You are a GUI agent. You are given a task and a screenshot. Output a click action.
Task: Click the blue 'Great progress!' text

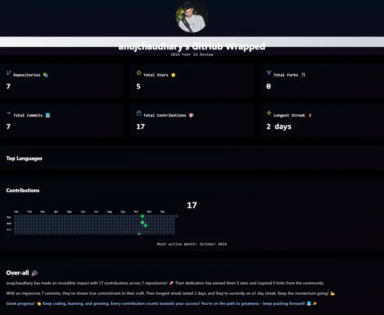pyautogui.click(x=20, y=303)
